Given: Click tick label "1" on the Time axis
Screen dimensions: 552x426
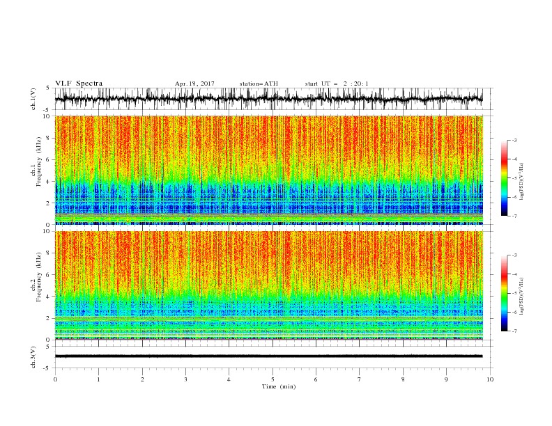Looking at the screenshot, I should click(x=98, y=379).
